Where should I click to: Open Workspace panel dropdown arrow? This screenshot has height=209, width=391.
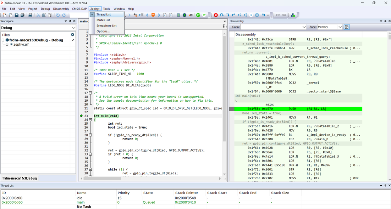click(66, 21)
